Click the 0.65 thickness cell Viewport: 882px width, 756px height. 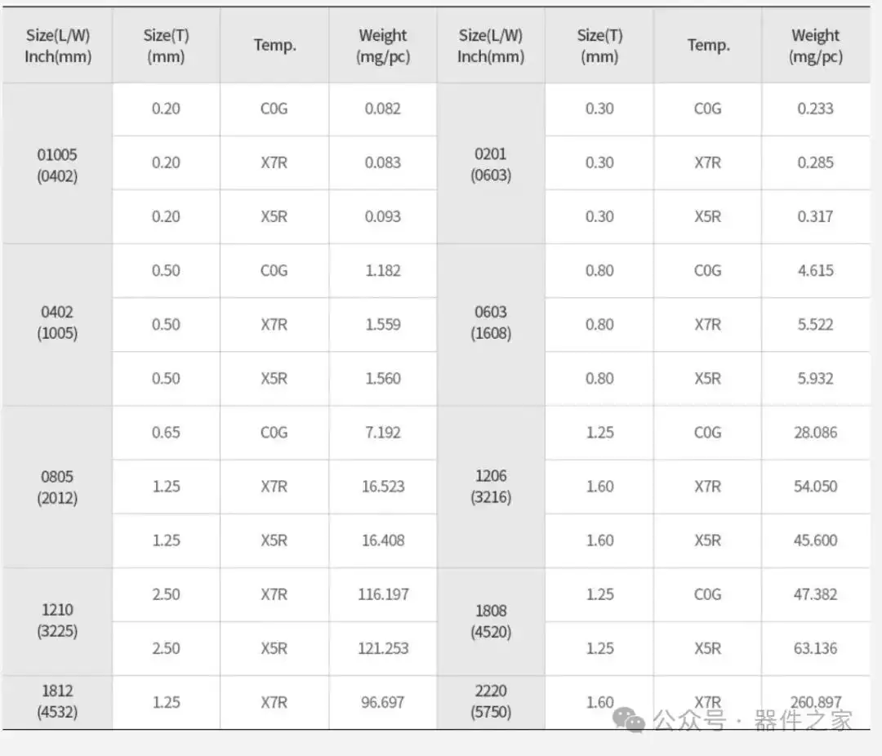click(166, 433)
